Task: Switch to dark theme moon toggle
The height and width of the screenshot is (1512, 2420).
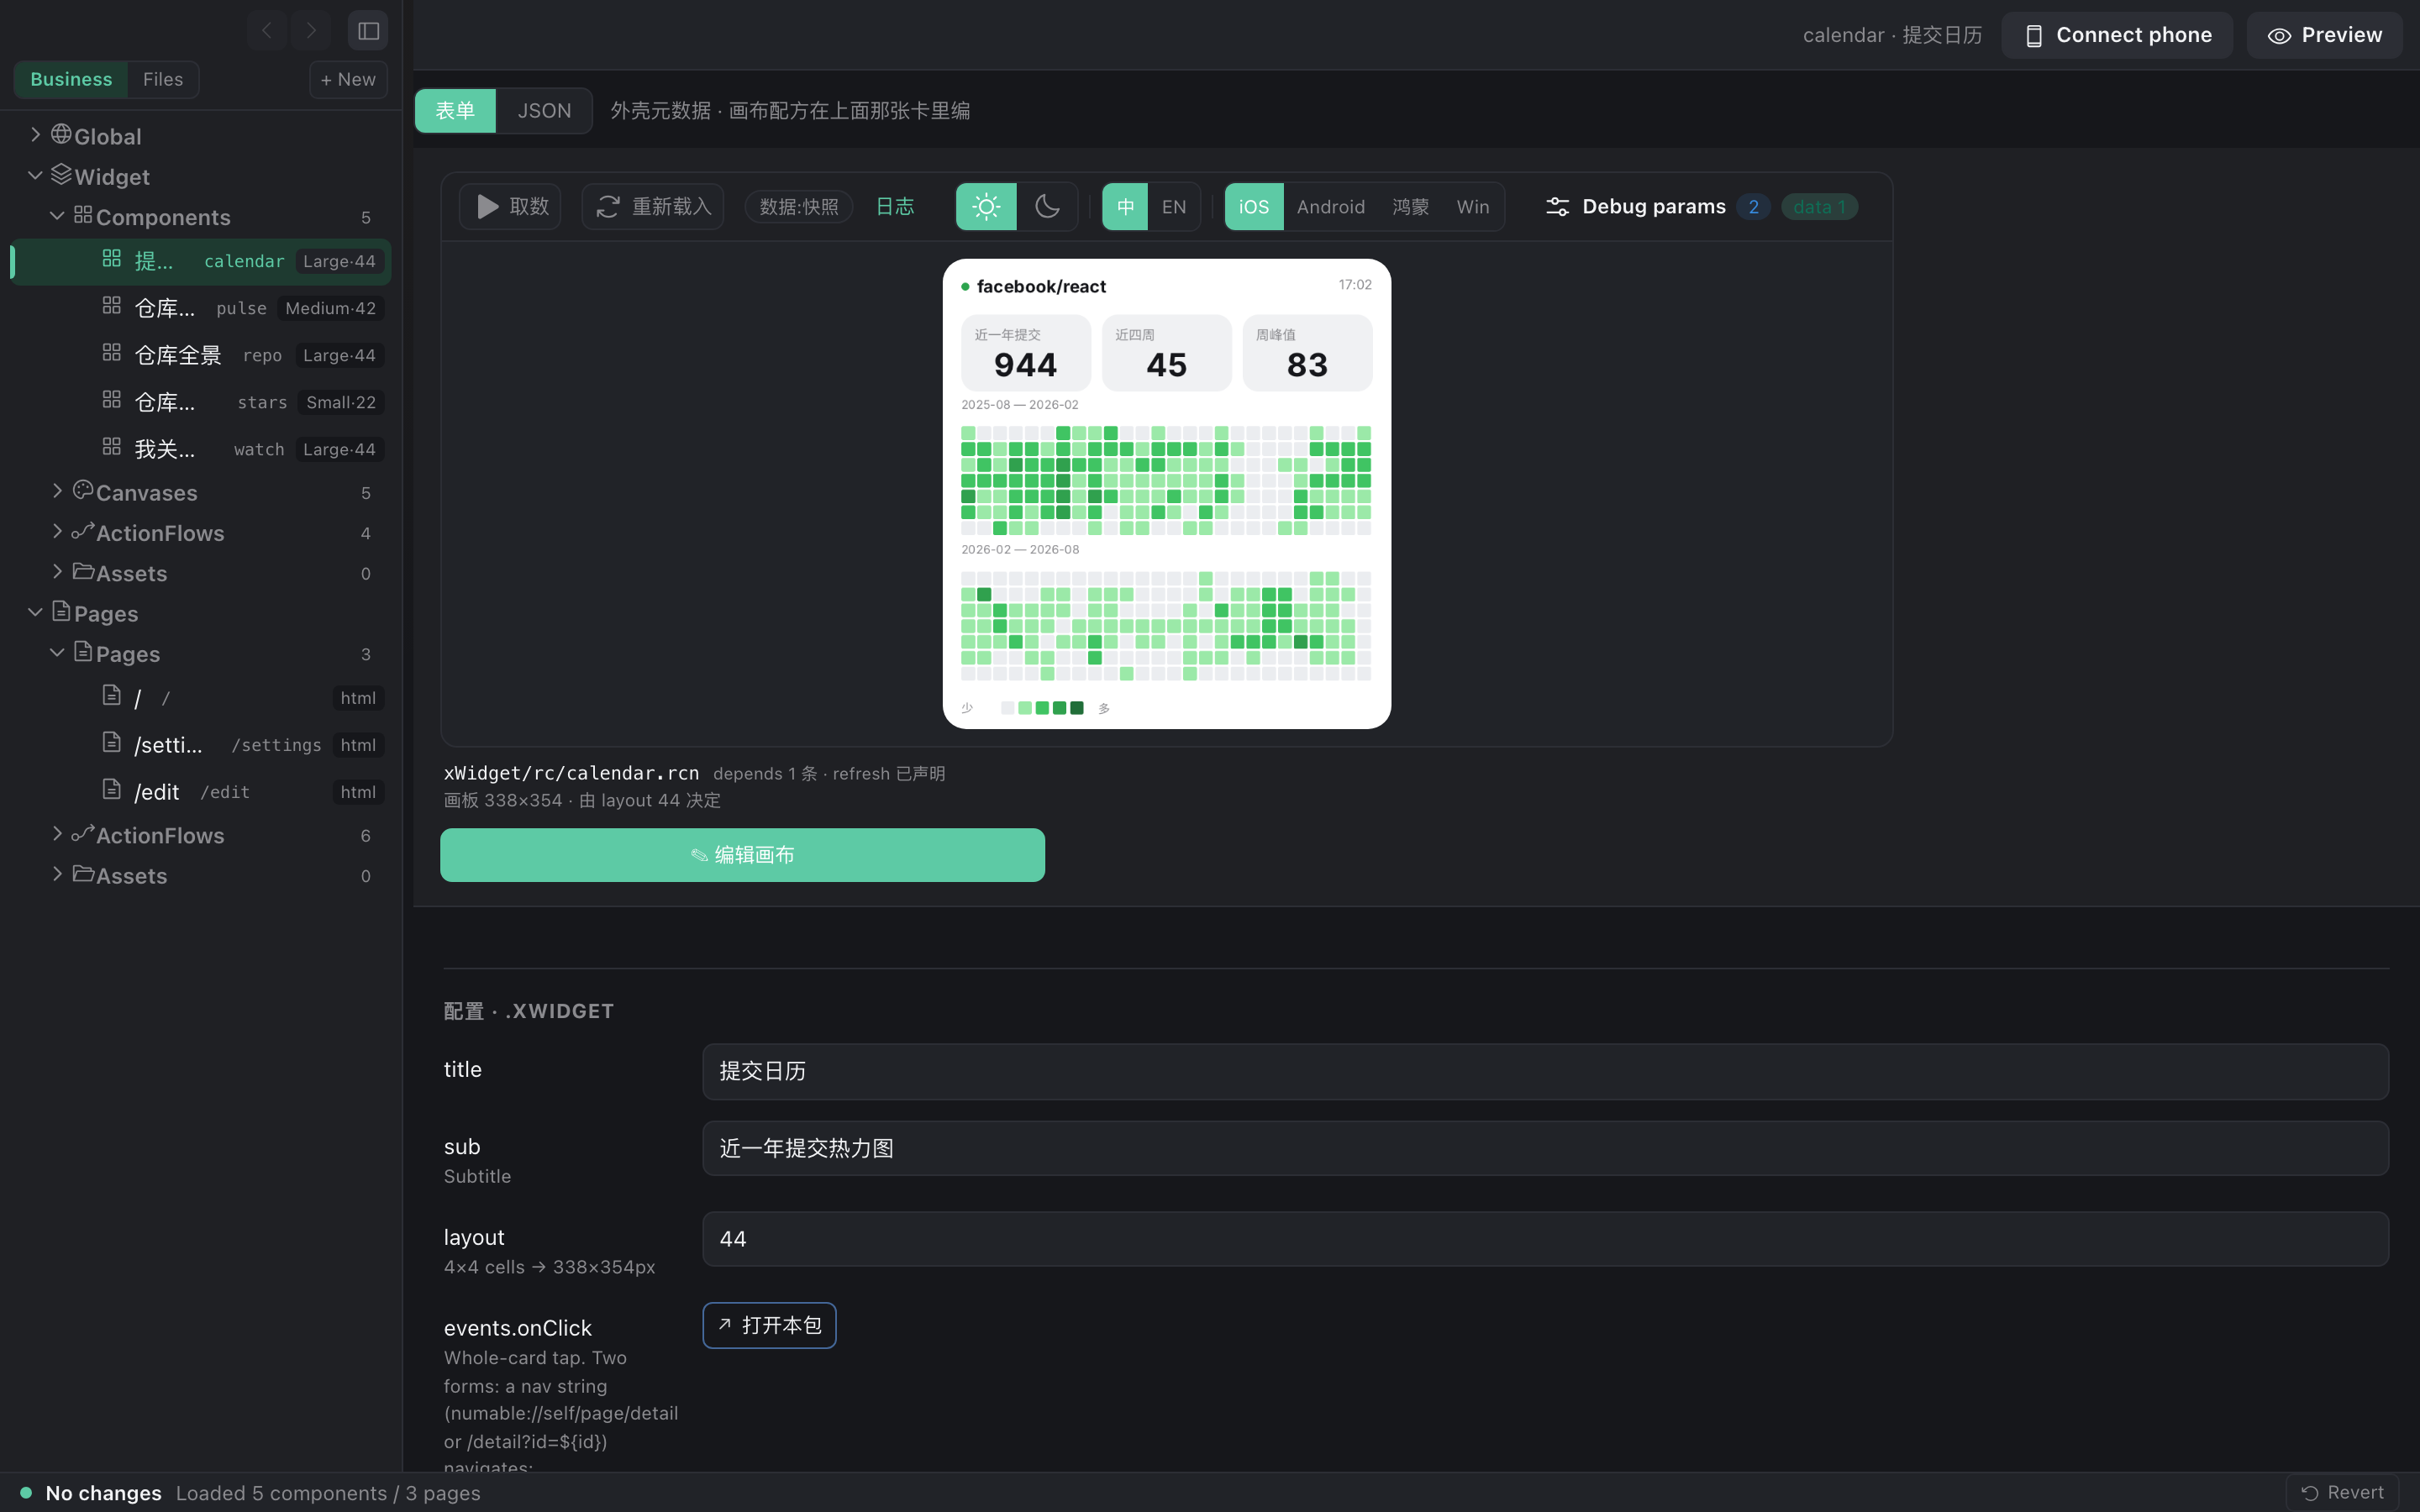Action: pyautogui.click(x=1047, y=207)
